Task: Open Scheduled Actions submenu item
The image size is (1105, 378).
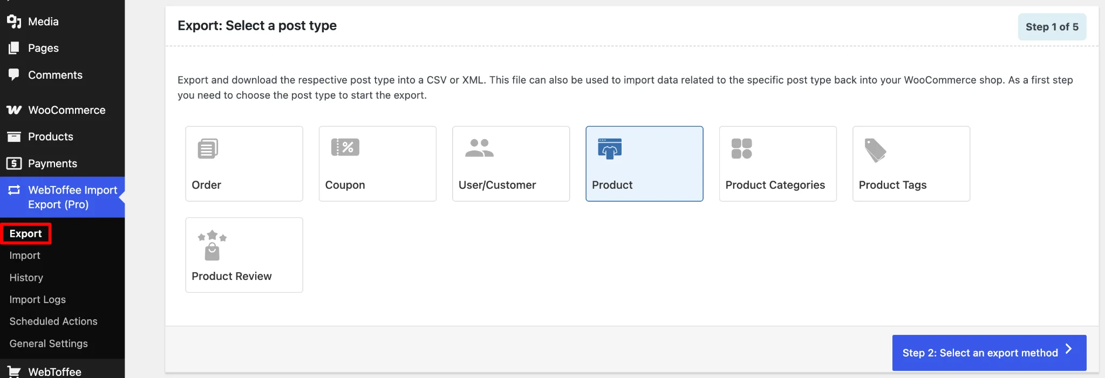Action: pyautogui.click(x=53, y=321)
